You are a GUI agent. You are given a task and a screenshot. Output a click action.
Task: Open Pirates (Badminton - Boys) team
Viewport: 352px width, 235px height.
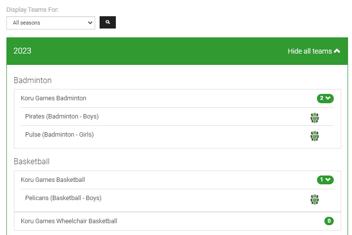[x=62, y=117]
